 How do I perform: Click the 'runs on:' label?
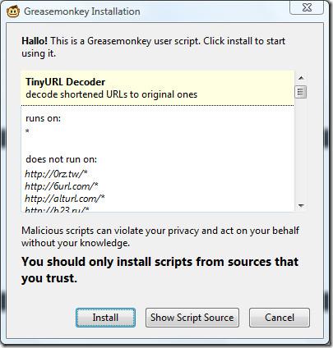click(43, 118)
